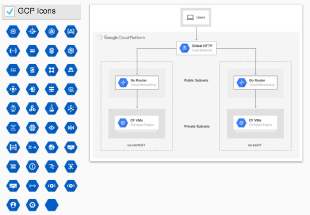This screenshot has width=310, height=215.
Task: Select the Cloud CDN four-arrows icon
Action: (x=13, y=89)
